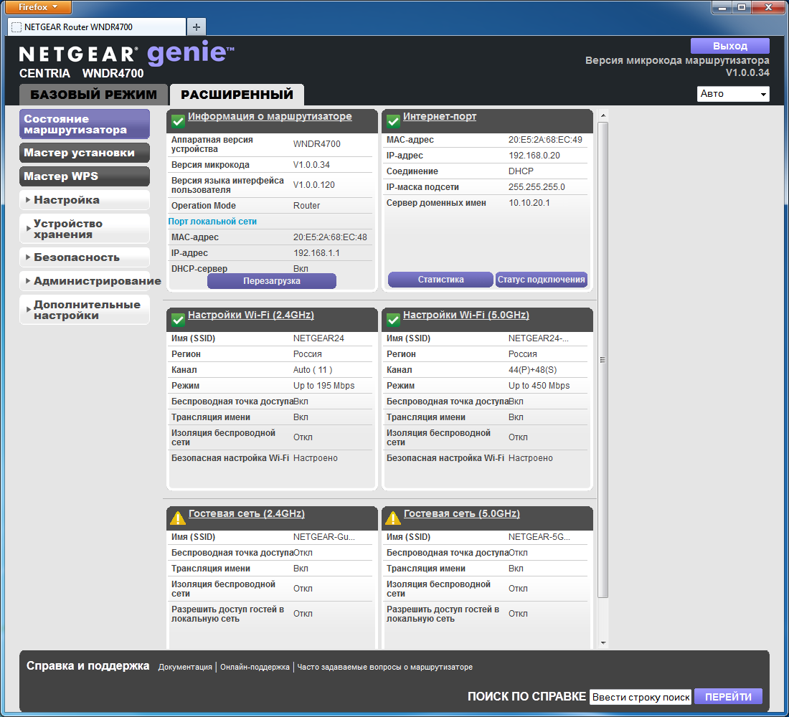Viewport: 789px width, 717px height.
Task: Click channel value 44(P)+48(S)
Action: [x=532, y=370]
